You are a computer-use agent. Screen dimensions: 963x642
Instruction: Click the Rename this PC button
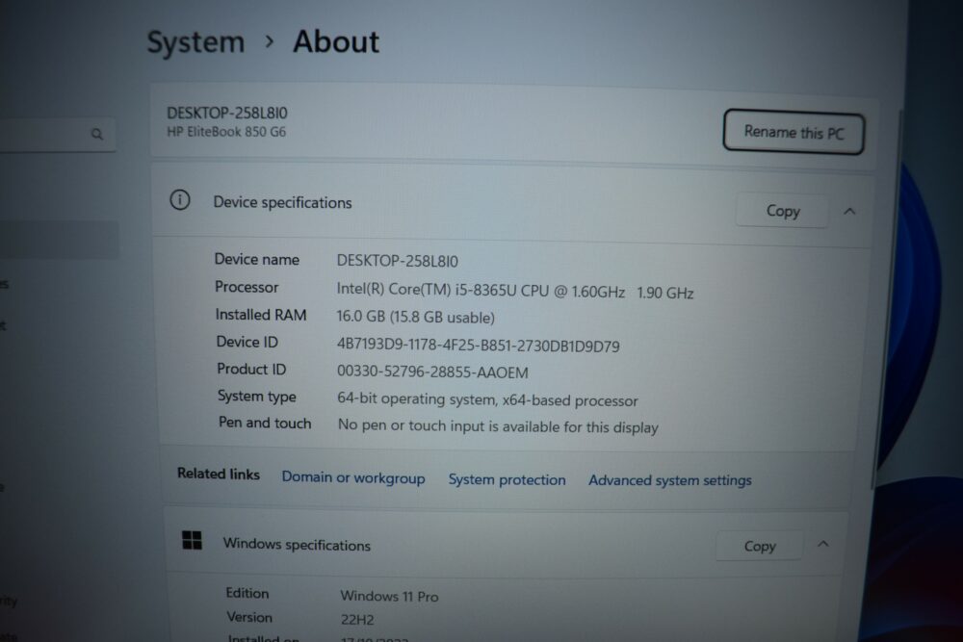794,132
